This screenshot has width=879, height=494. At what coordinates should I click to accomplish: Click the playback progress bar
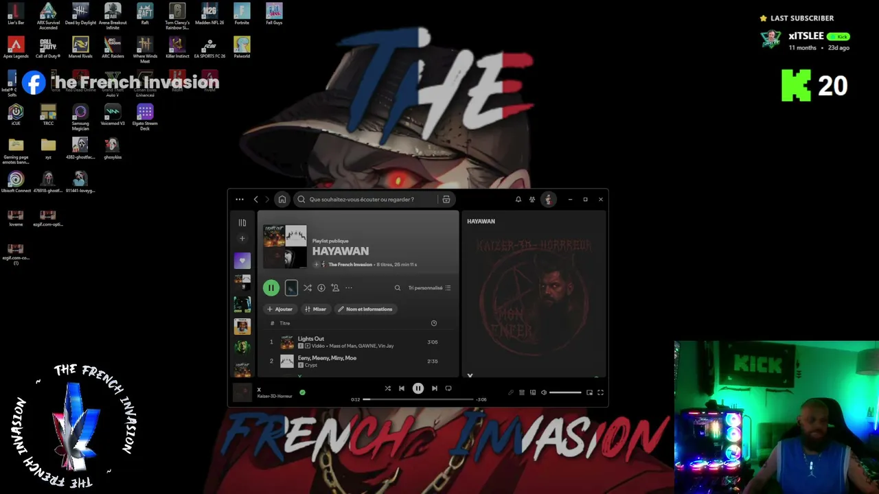[x=418, y=399]
